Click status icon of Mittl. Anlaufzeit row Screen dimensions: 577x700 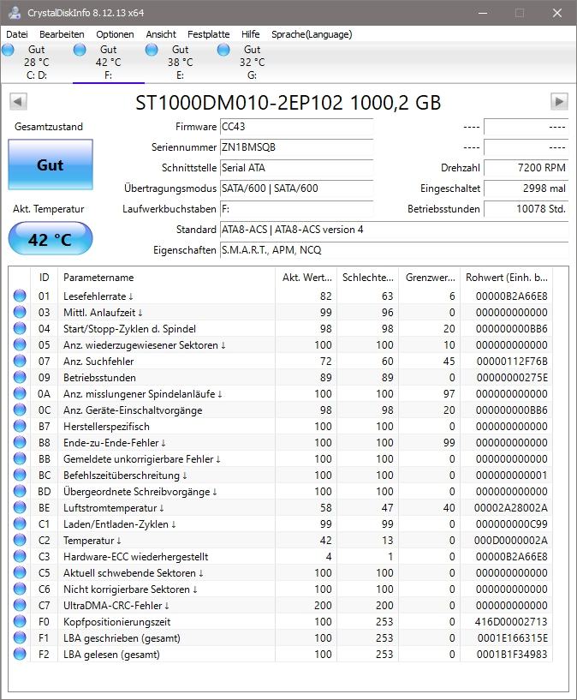20,312
